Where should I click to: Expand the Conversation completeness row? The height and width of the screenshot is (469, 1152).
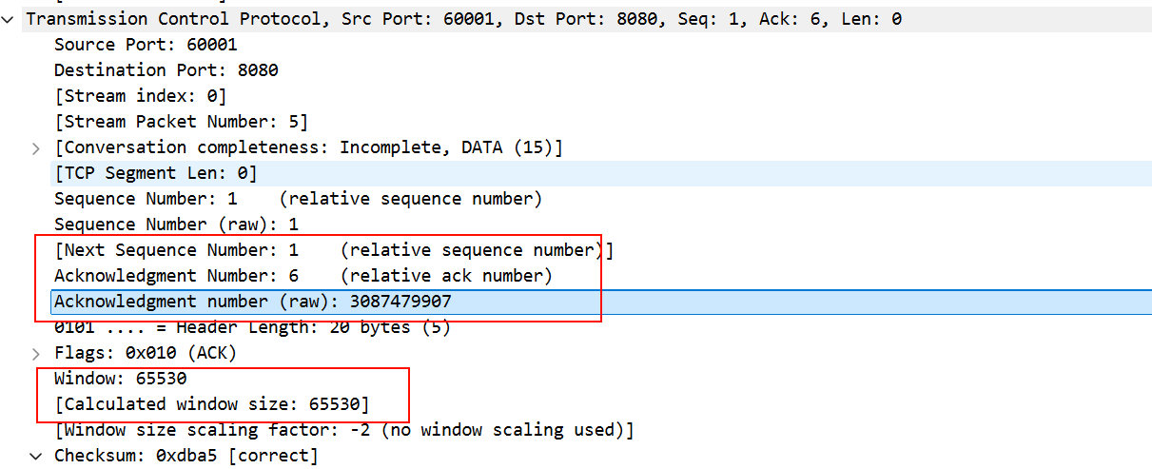(x=36, y=148)
